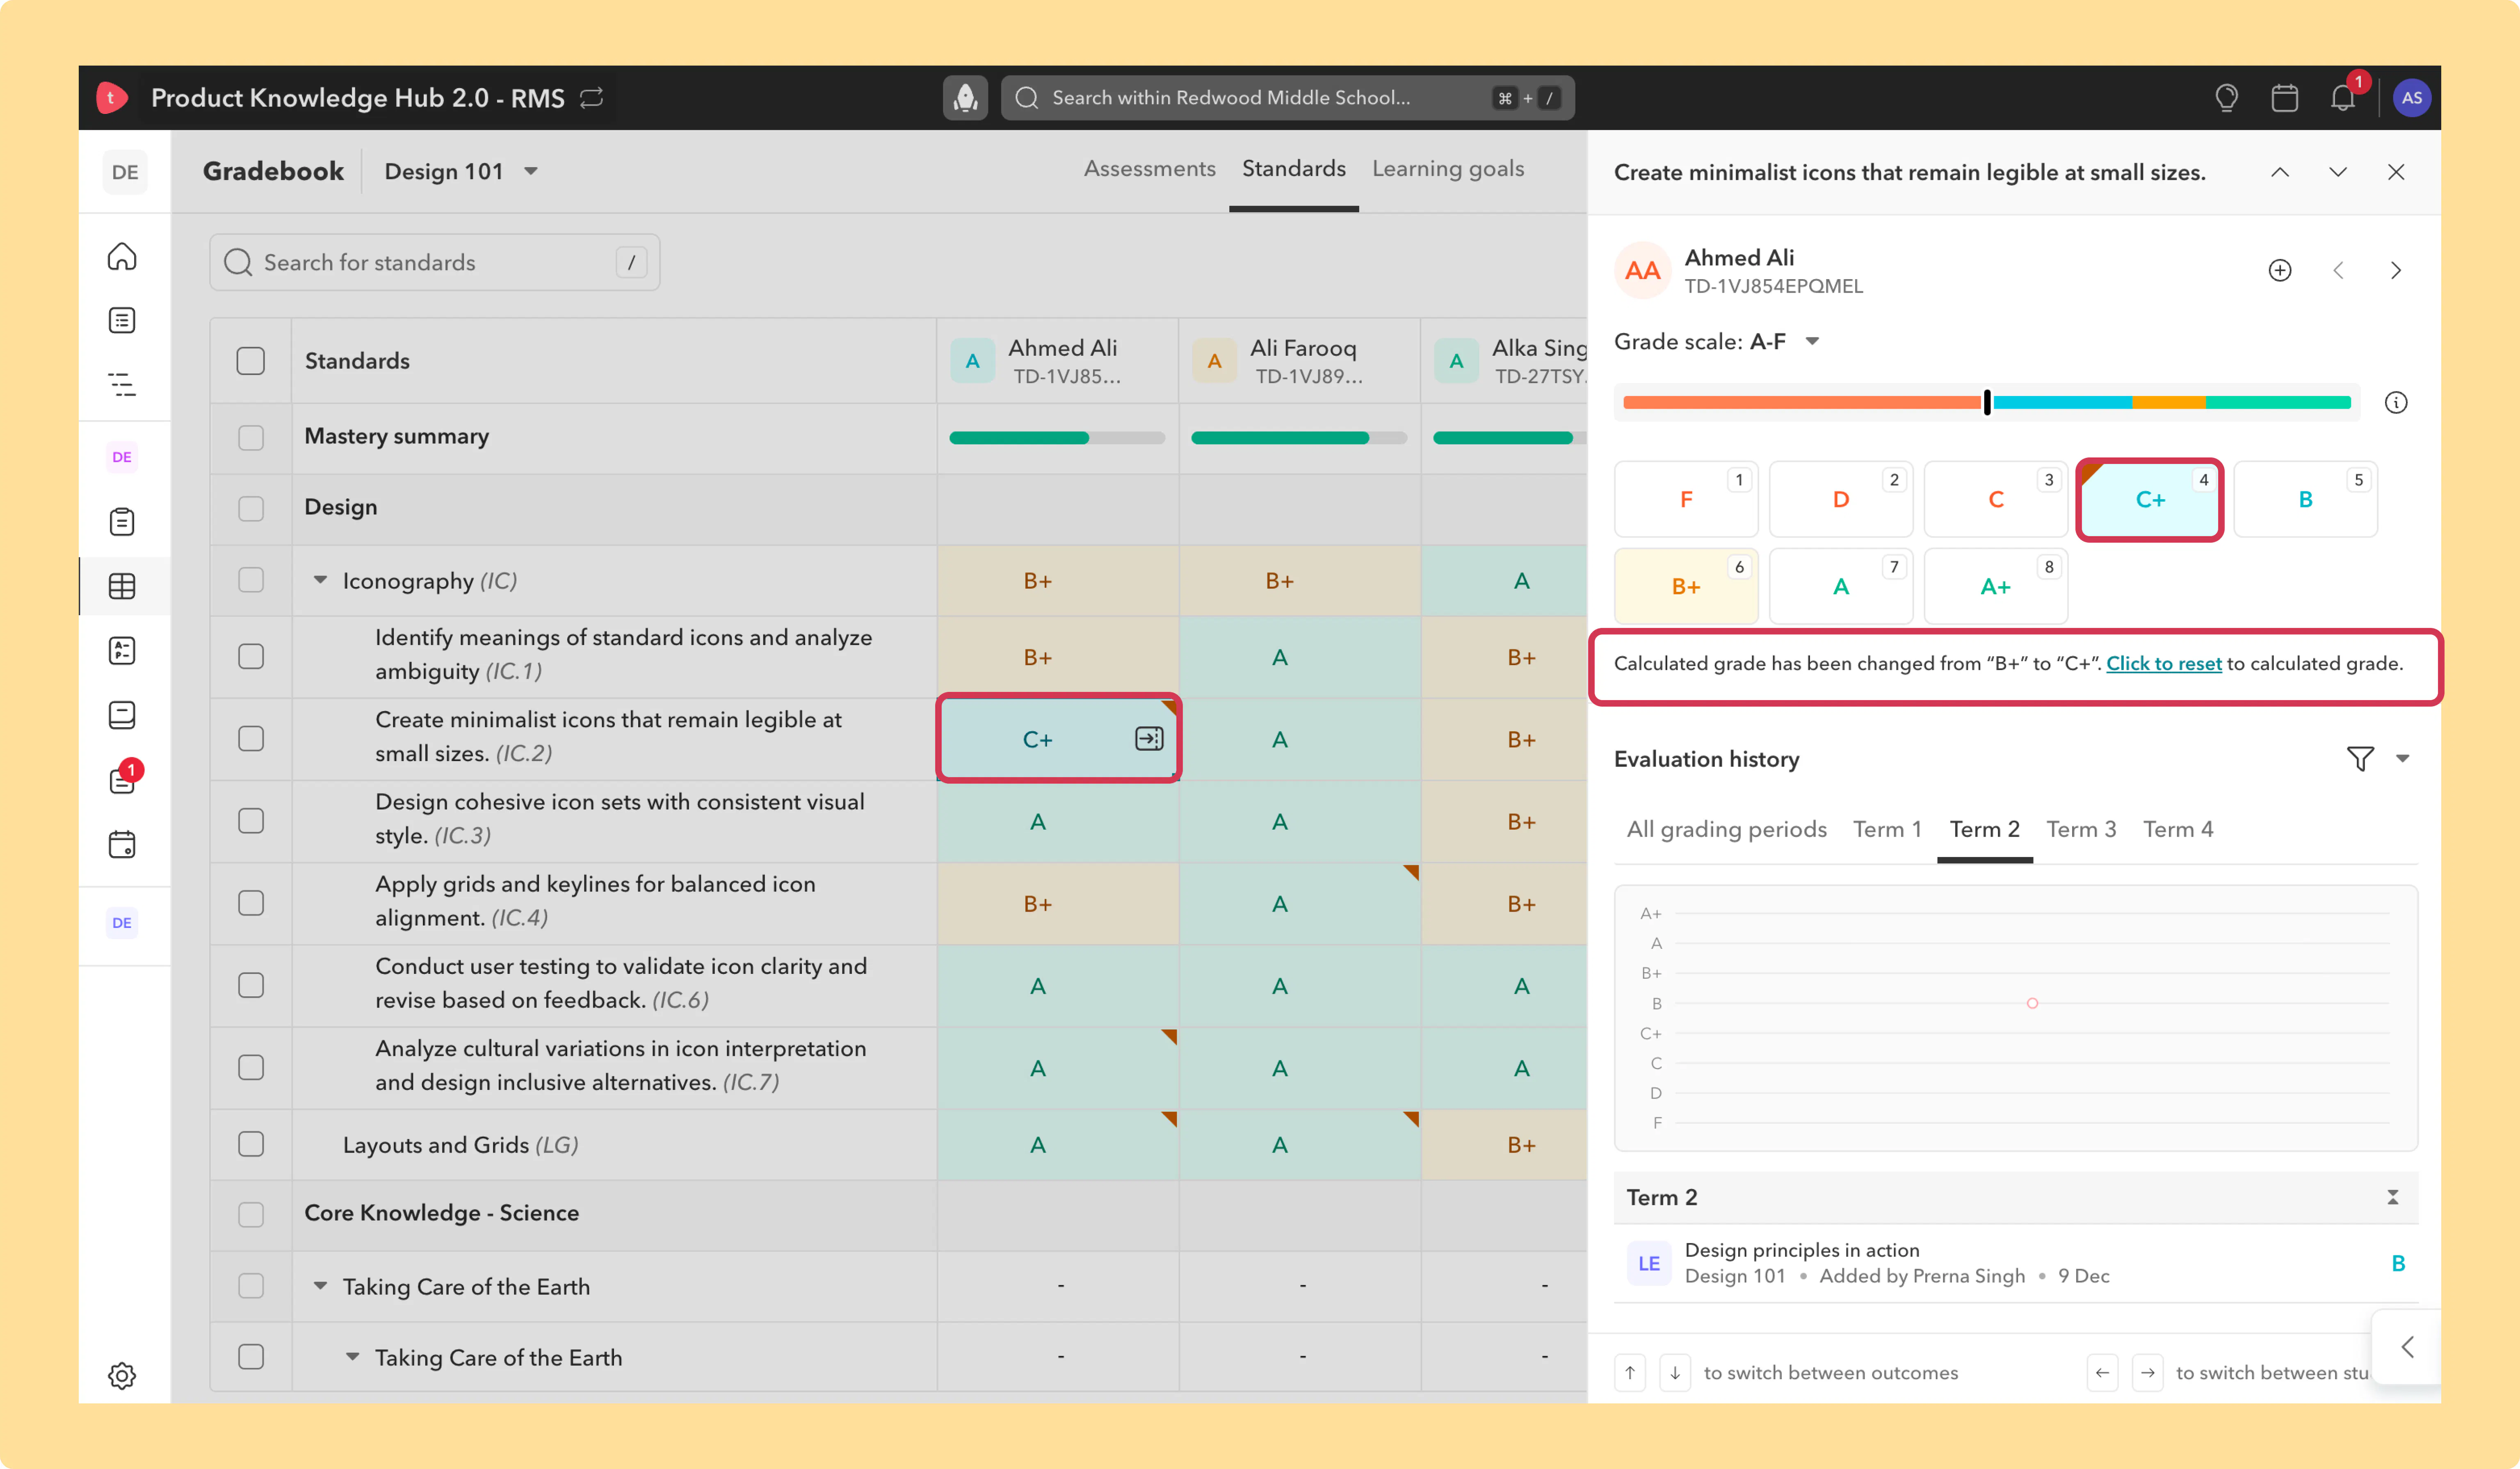
Task: Select checkbox for IC.2 minimalist icons
Action: click(x=251, y=739)
